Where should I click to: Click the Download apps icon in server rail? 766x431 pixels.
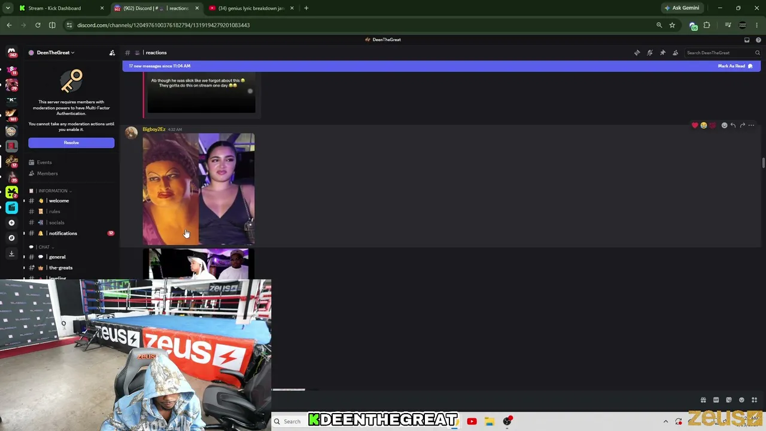(11, 253)
